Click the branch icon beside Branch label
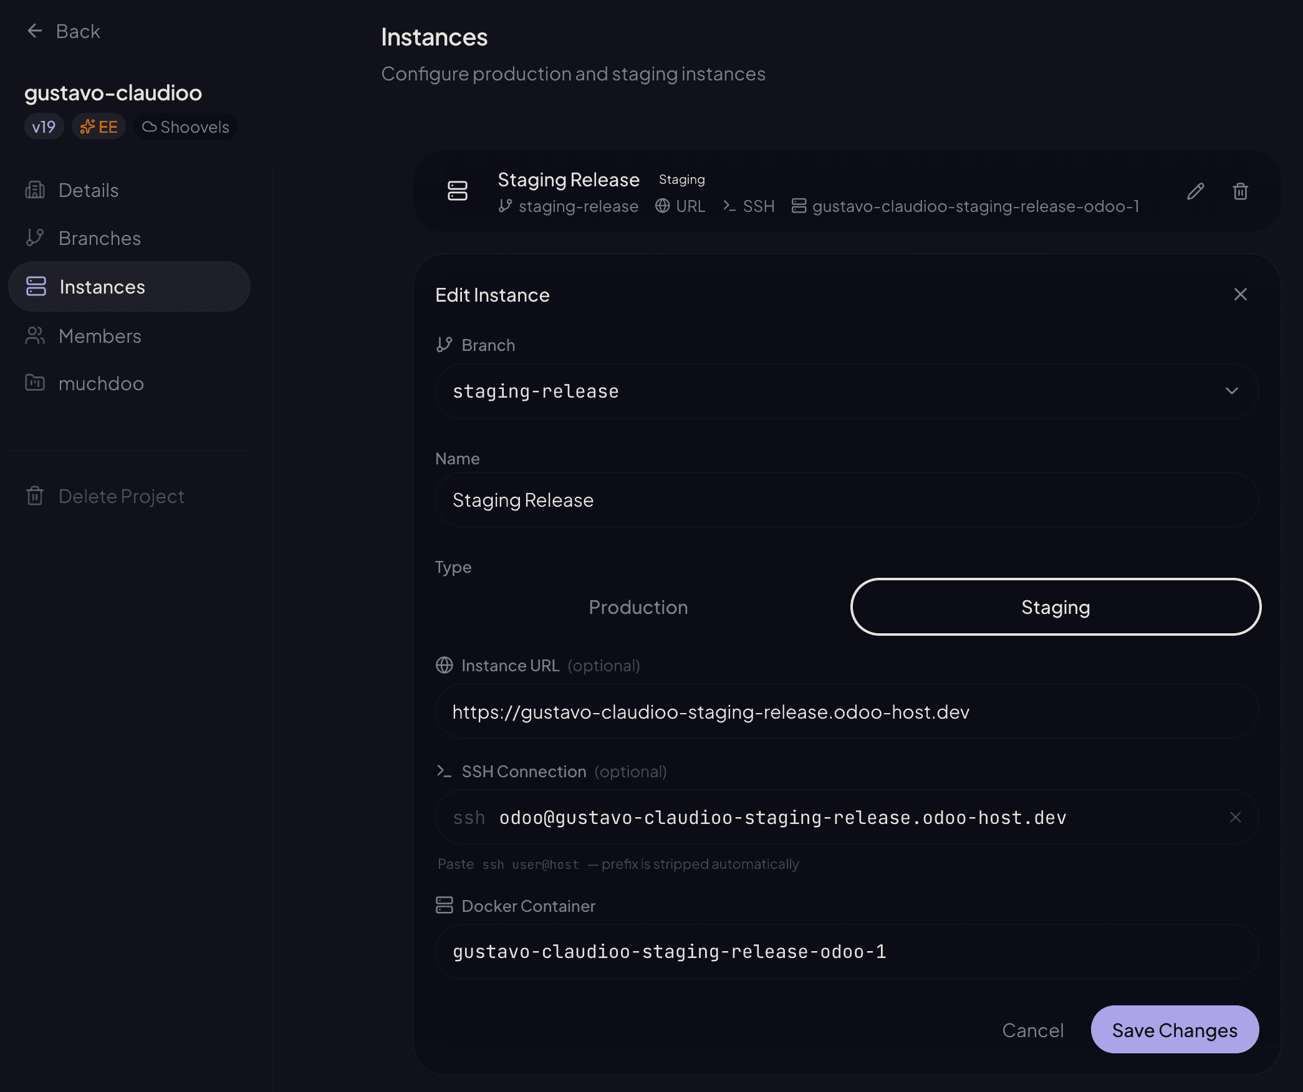Image resolution: width=1303 pixels, height=1092 pixels. pos(444,345)
